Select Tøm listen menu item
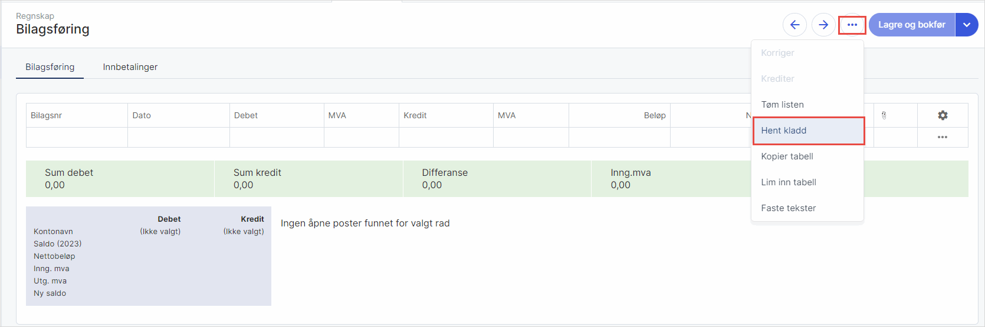 click(x=783, y=105)
